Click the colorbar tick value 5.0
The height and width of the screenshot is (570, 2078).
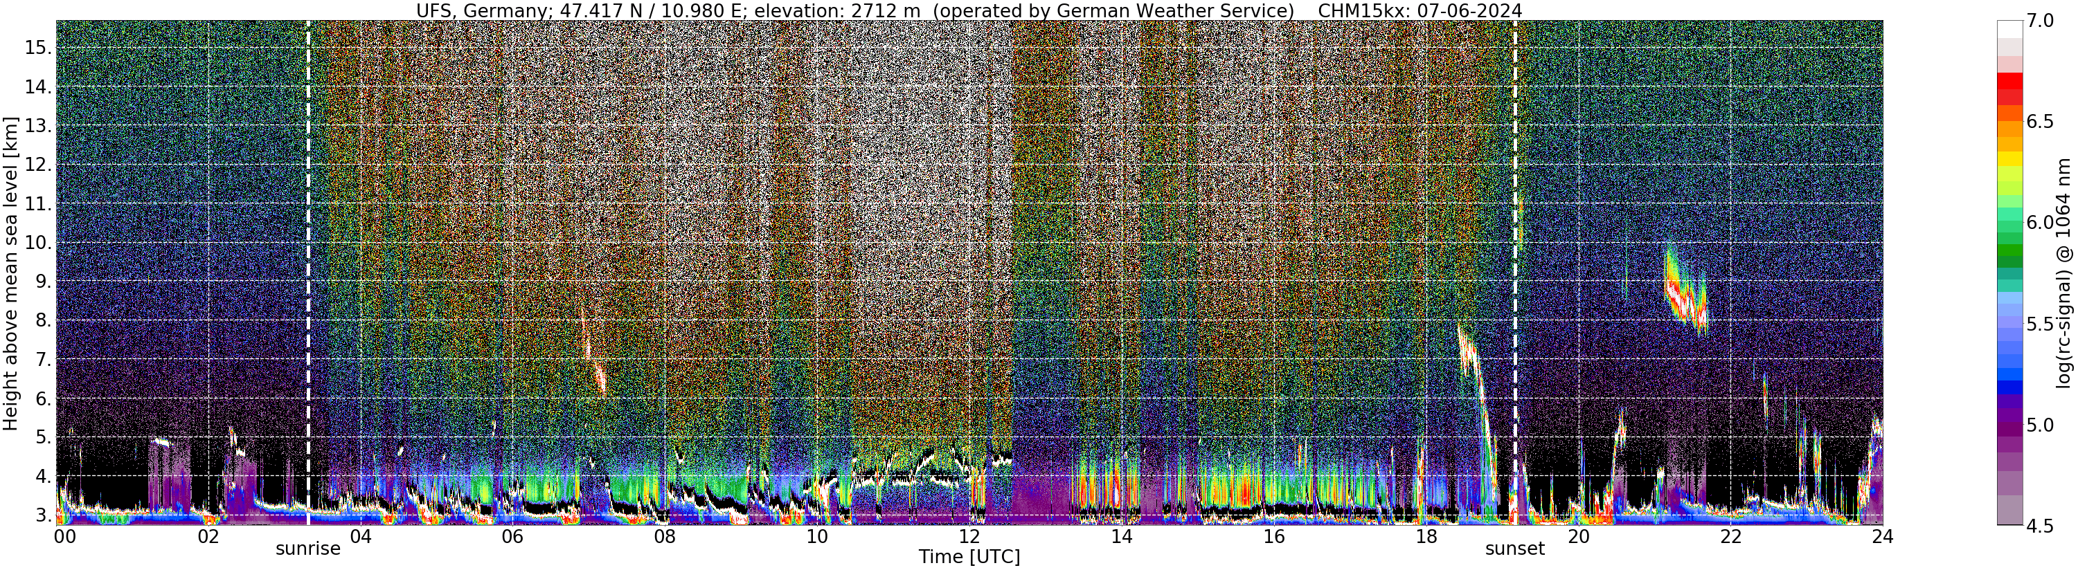pos(2040,425)
